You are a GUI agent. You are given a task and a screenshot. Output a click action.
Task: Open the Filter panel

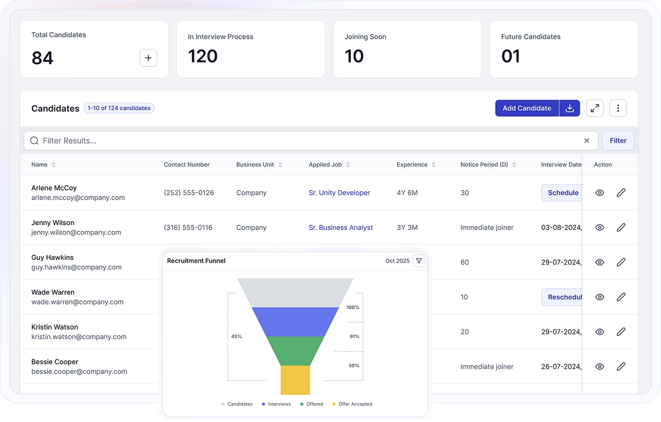tap(618, 140)
